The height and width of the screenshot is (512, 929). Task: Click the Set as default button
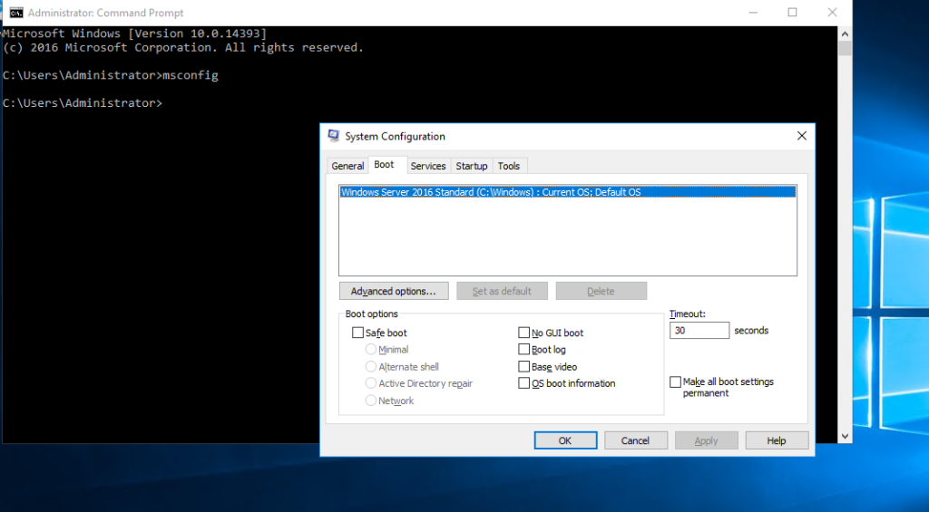tap(502, 291)
